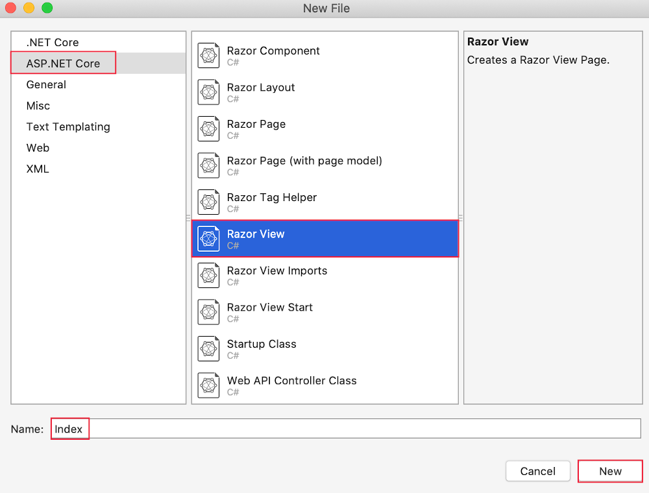The height and width of the screenshot is (493, 649).
Task: Click the Web API Controller Class icon
Action: click(208, 385)
